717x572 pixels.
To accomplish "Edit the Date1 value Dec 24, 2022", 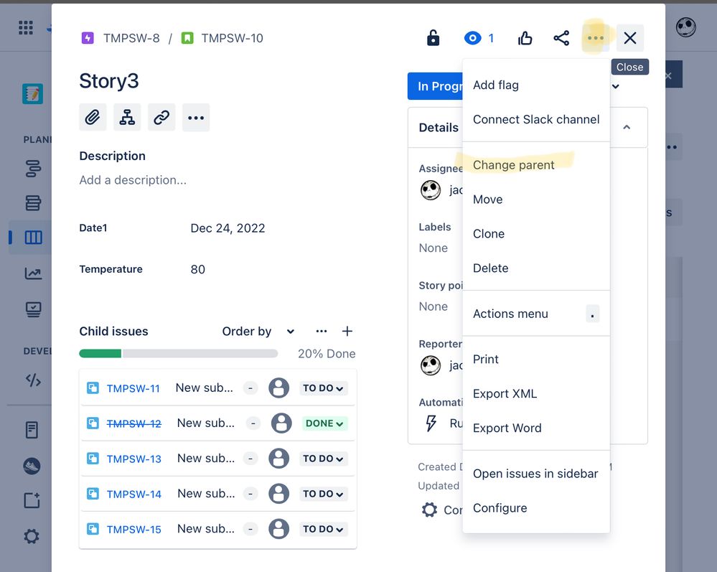I will tap(228, 228).
